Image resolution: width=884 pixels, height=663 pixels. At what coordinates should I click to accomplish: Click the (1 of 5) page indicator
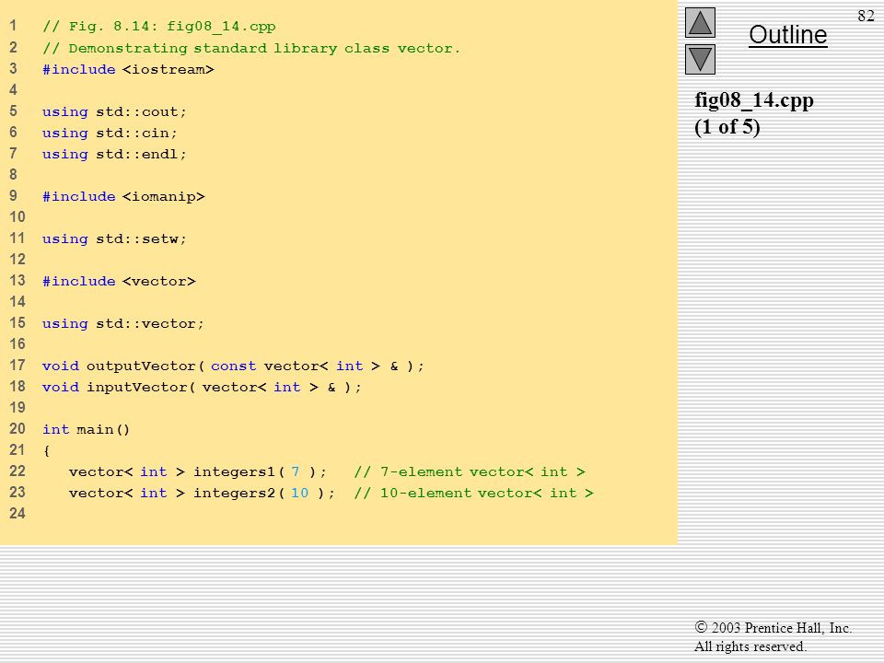pyautogui.click(x=727, y=127)
